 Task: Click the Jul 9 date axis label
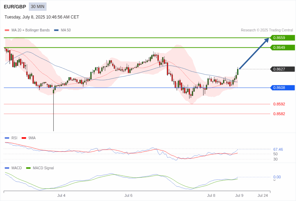[239, 195]
